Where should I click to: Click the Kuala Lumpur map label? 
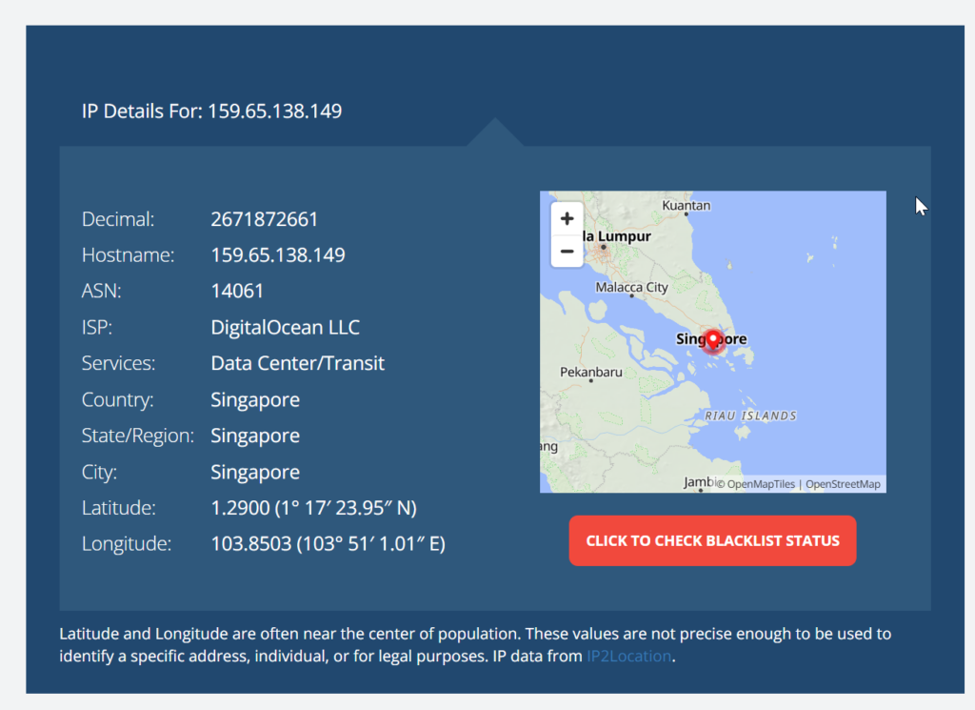click(617, 236)
